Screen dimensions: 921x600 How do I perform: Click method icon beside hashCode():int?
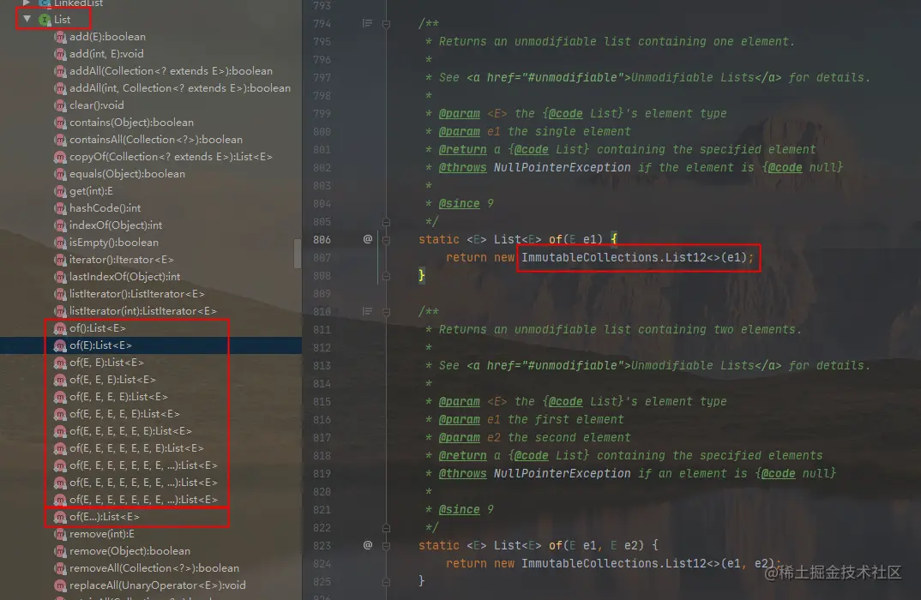tap(60, 208)
